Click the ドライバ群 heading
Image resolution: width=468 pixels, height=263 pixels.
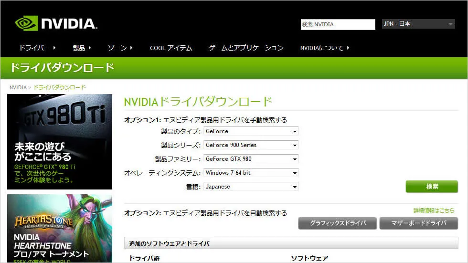tap(144, 258)
